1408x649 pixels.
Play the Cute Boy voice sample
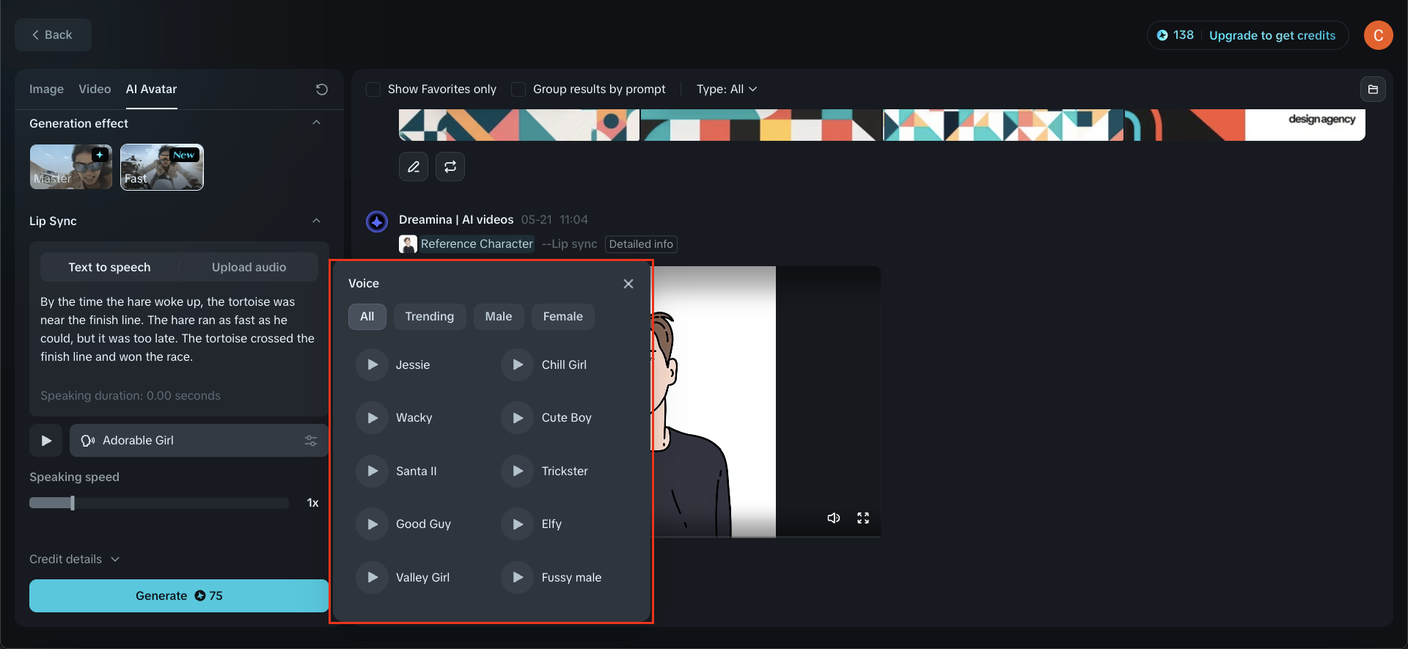518,418
